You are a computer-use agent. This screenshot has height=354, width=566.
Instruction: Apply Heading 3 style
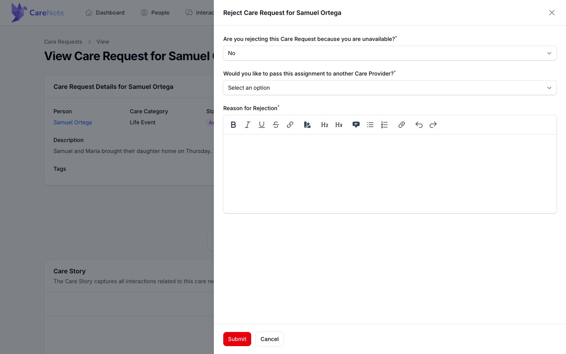(x=339, y=125)
